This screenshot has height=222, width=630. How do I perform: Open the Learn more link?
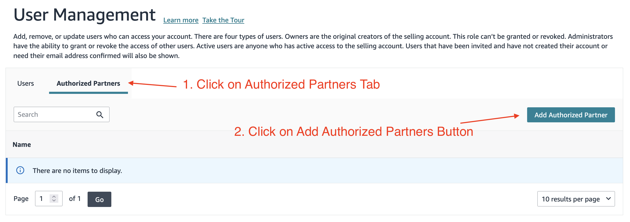(181, 20)
